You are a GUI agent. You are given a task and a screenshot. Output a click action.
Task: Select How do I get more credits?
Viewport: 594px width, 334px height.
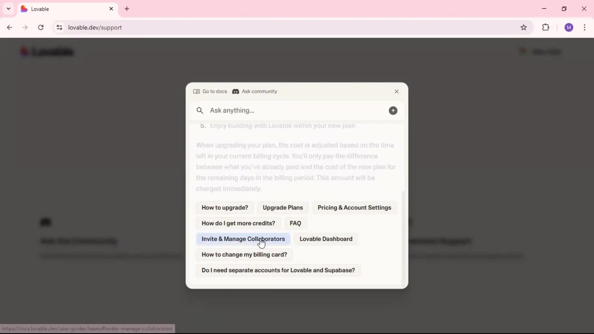pyautogui.click(x=238, y=223)
